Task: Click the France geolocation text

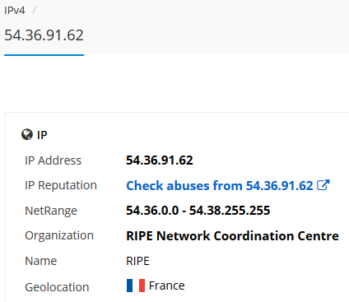Action: click(167, 286)
